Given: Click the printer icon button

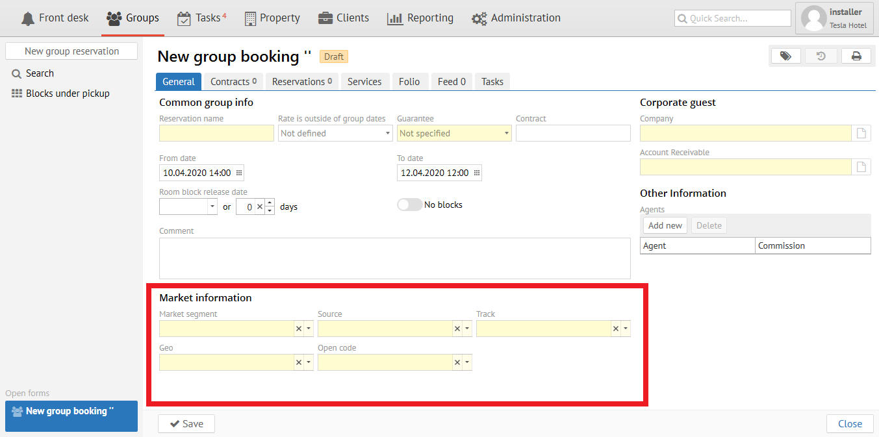Looking at the screenshot, I should tap(856, 56).
